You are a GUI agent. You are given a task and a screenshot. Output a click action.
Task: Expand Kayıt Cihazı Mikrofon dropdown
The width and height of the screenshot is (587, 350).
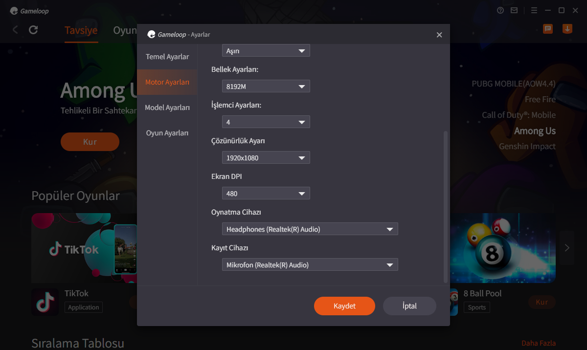click(310, 265)
